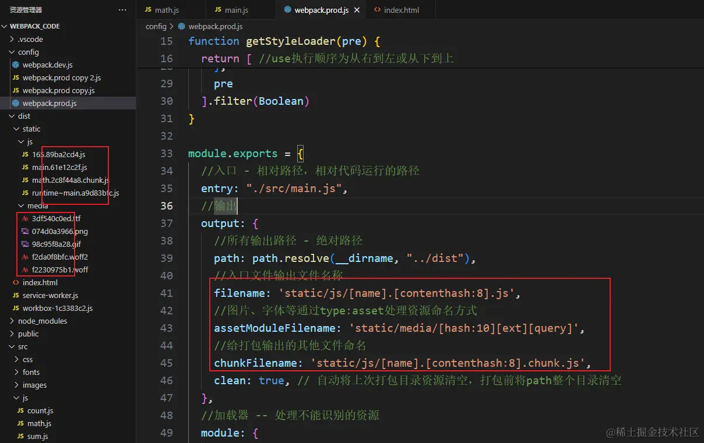Open the explorer more actions ellipsis
The width and height of the screenshot is (704, 443).
click(x=122, y=10)
